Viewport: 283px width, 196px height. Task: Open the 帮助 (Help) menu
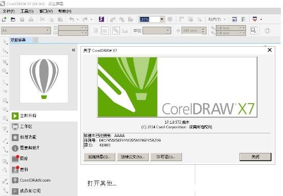point(65,11)
